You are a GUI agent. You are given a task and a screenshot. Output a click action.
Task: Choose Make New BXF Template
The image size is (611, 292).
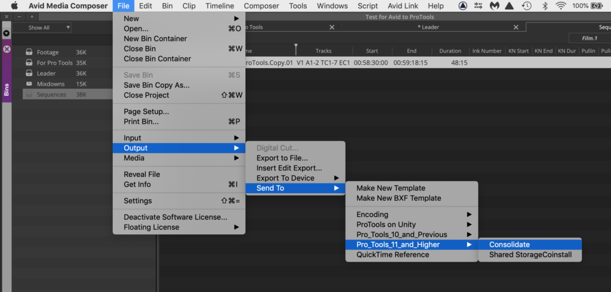[x=412, y=198]
